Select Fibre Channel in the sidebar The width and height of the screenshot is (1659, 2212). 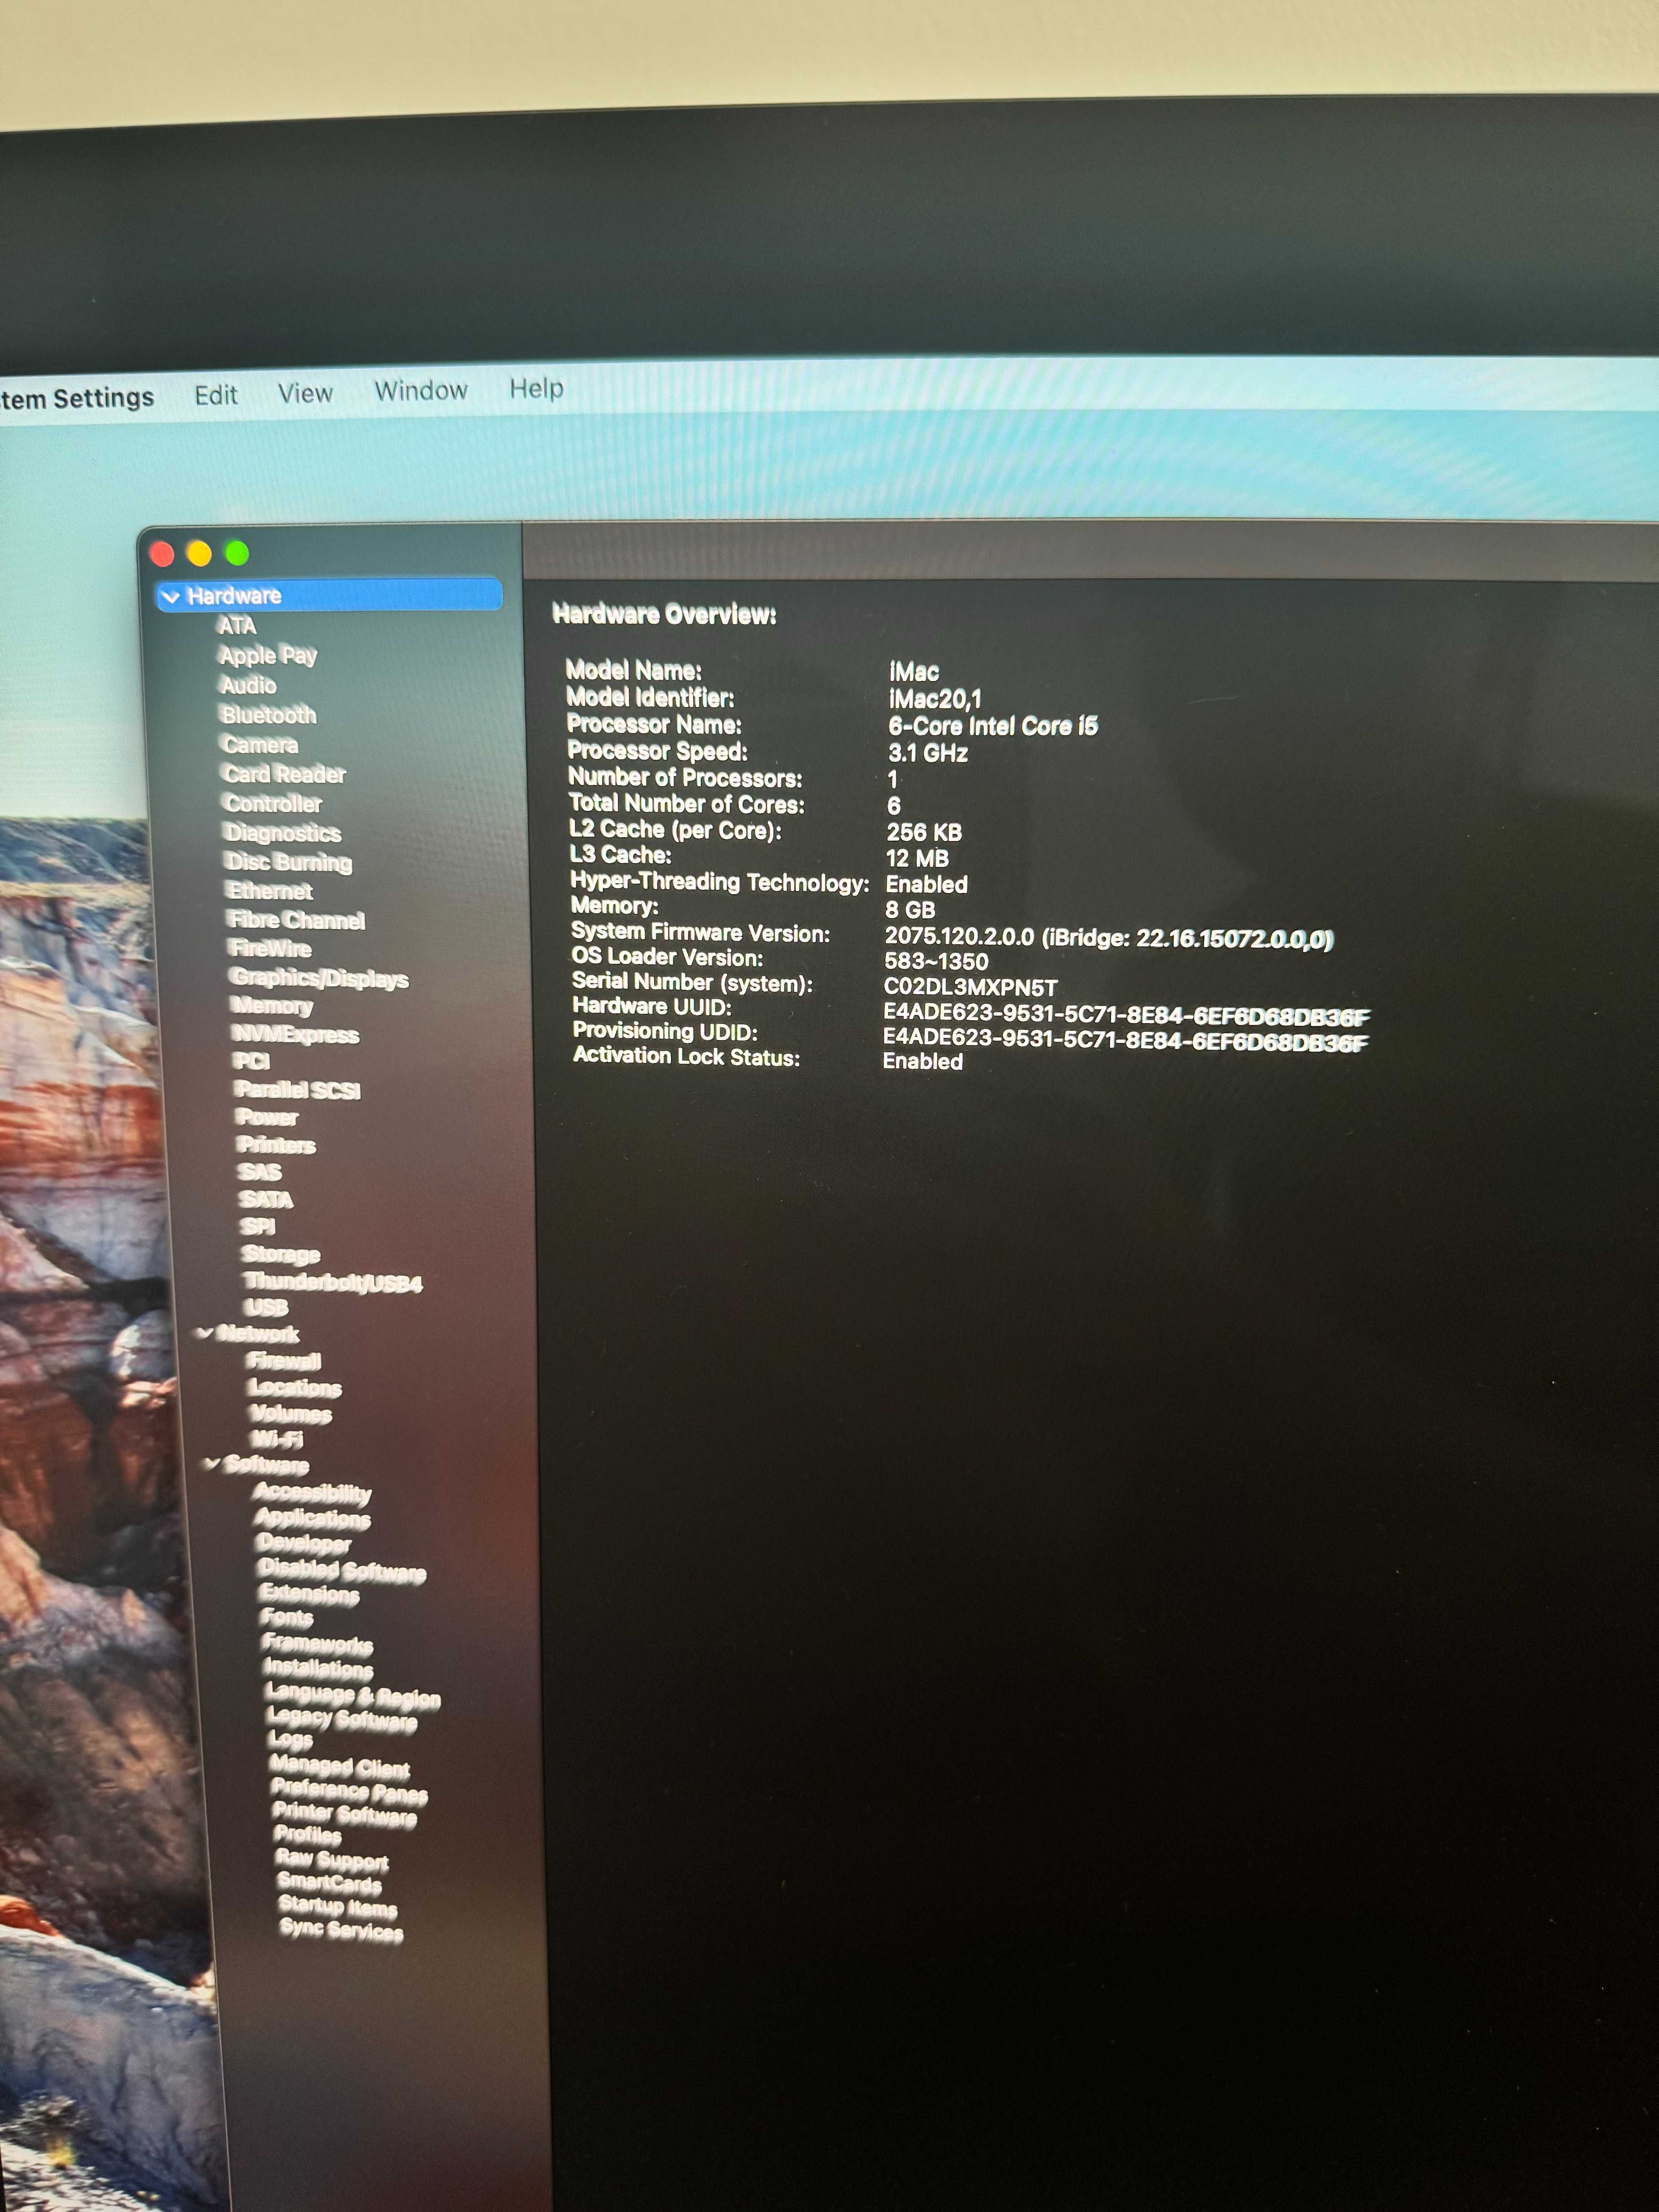297,920
